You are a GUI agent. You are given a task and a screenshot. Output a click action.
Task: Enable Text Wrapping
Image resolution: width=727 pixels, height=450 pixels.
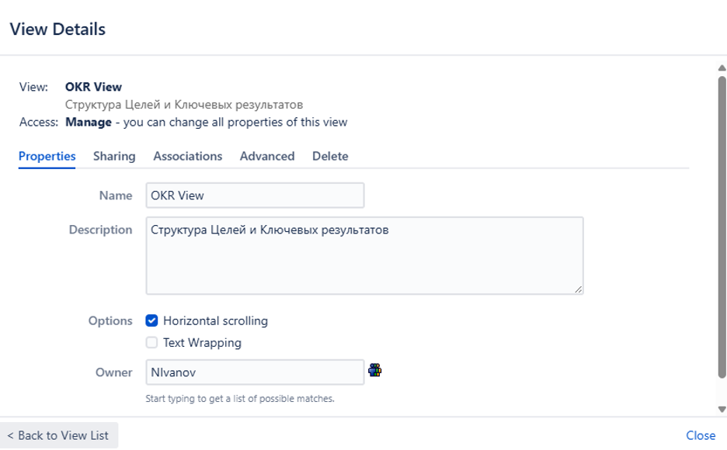[151, 342]
